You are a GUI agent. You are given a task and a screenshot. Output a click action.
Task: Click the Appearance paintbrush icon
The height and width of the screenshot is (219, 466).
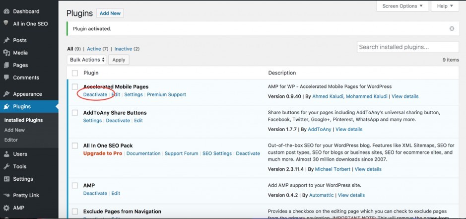tap(6, 94)
